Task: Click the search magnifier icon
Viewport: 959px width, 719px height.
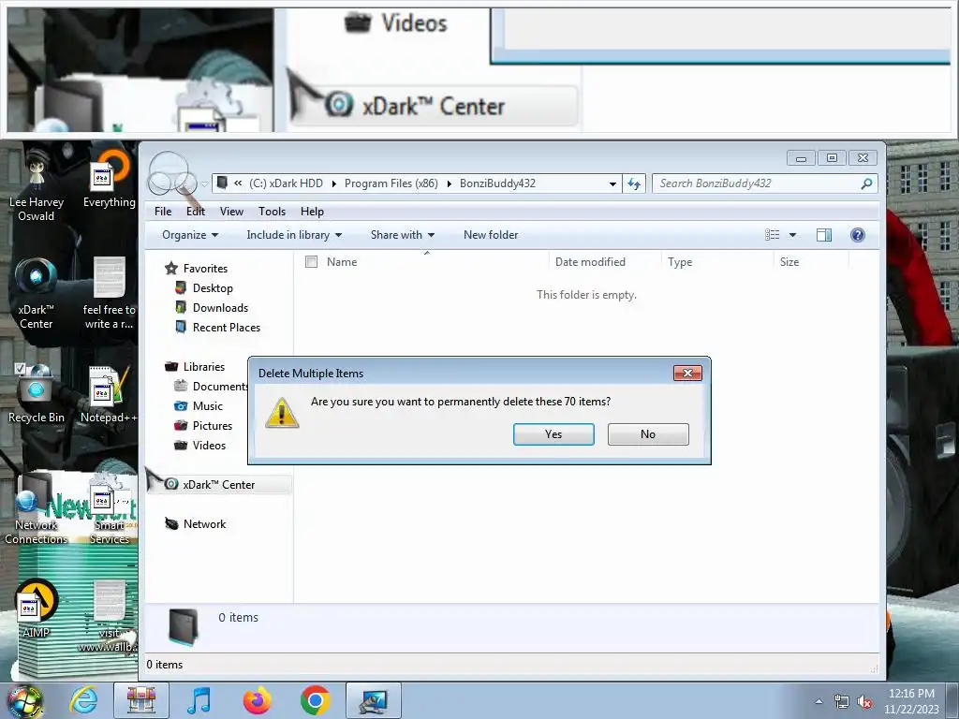Action: click(x=866, y=183)
